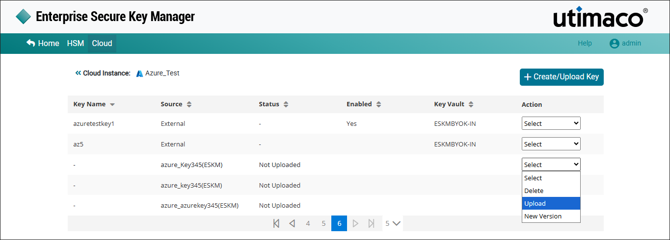Go to previous page arrow
The image size is (670, 240).
coord(292,223)
